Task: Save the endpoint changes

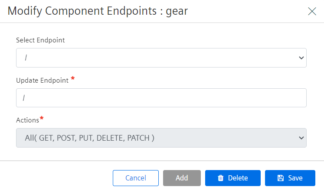Action: click(x=290, y=178)
